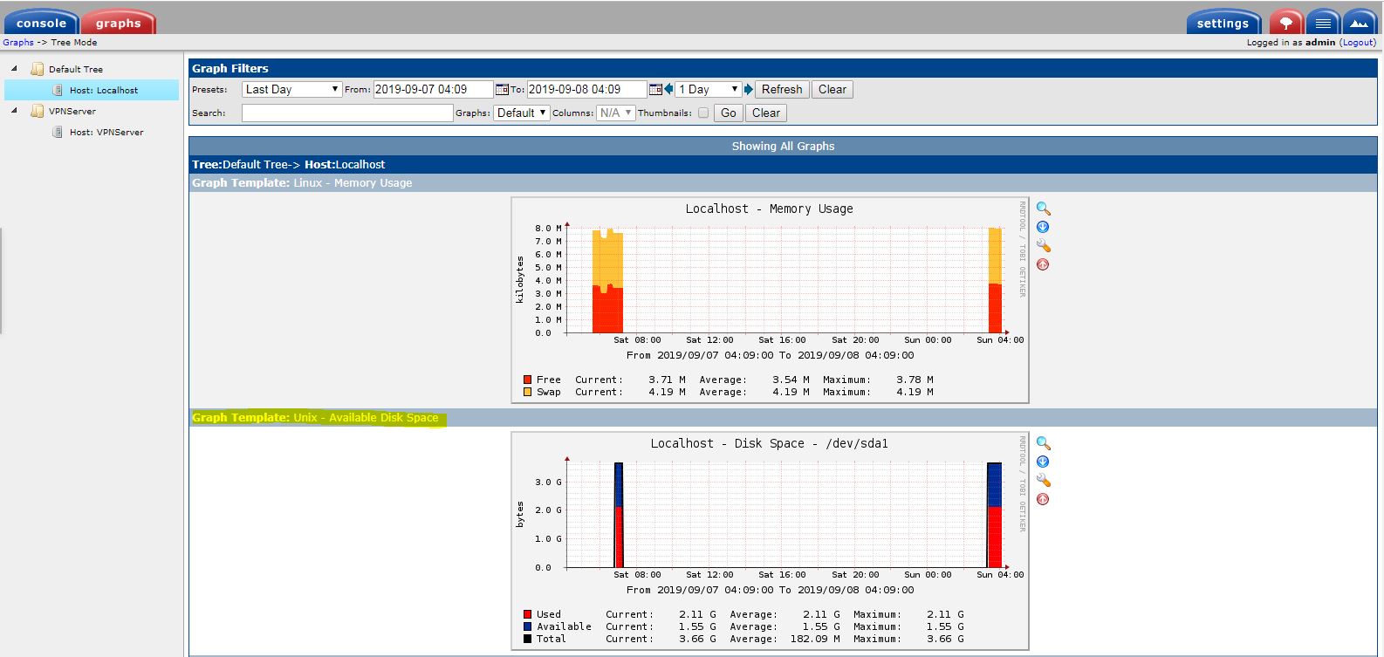Viewport: 1384px width, 657px height.
Task: Click the black Total legend swatch
Action: coord(527,639)
